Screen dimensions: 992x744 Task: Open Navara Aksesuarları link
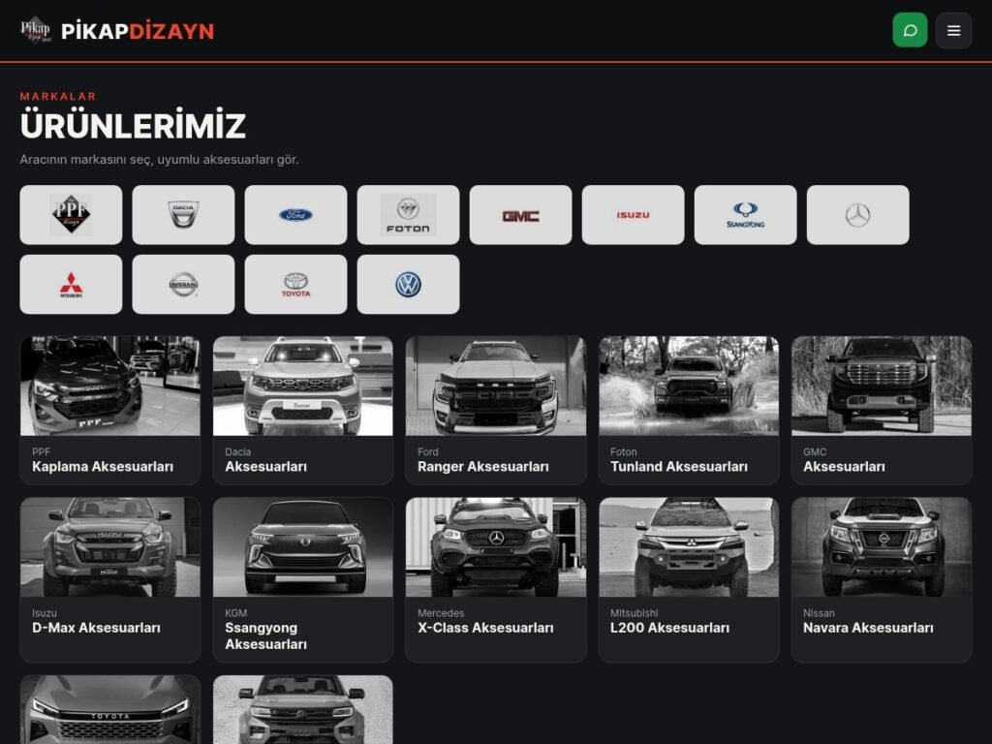coord(868,628)
